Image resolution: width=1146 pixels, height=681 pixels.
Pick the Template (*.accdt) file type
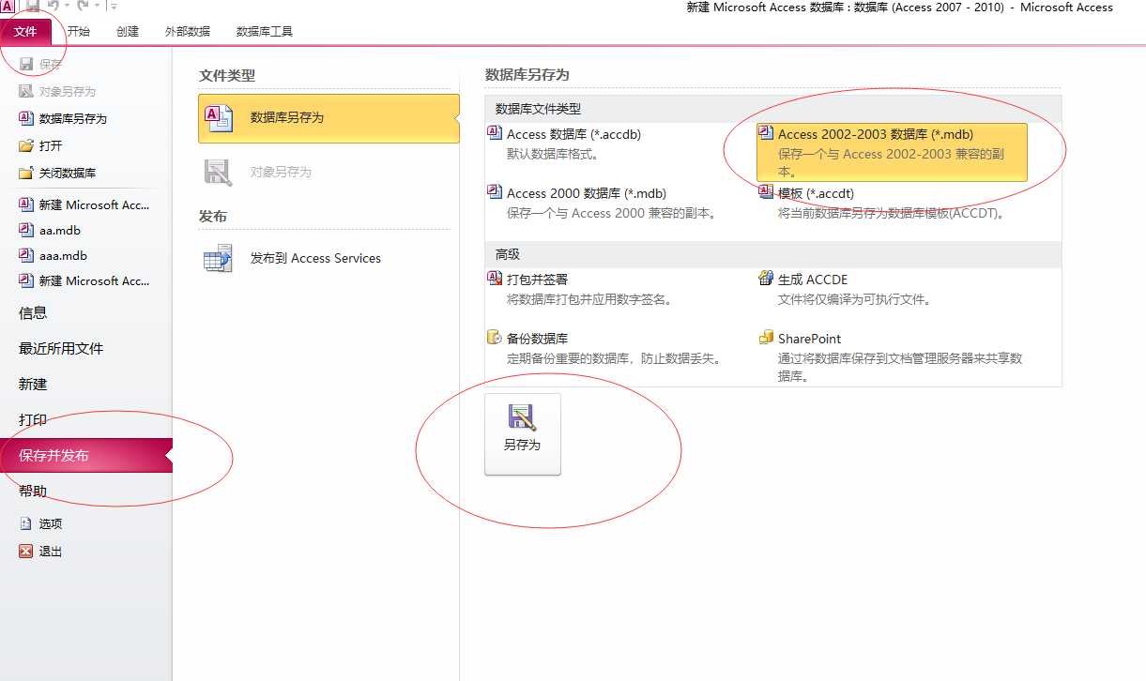815,193
